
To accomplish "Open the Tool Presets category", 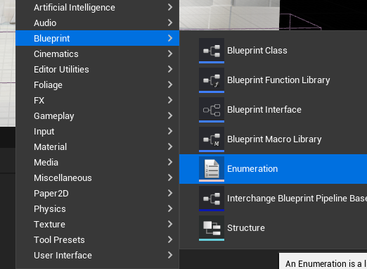I will 97,239.
